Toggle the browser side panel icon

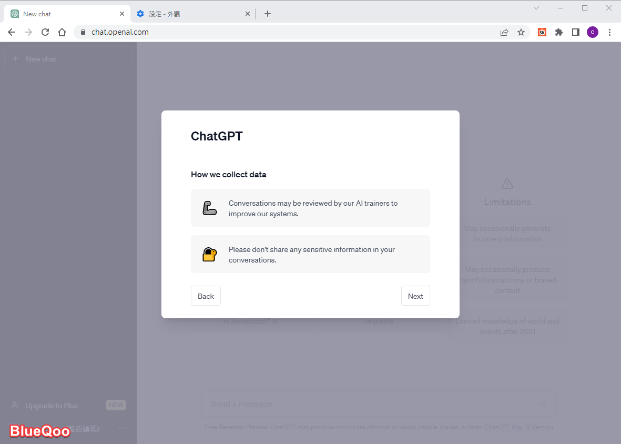(576, 32)
